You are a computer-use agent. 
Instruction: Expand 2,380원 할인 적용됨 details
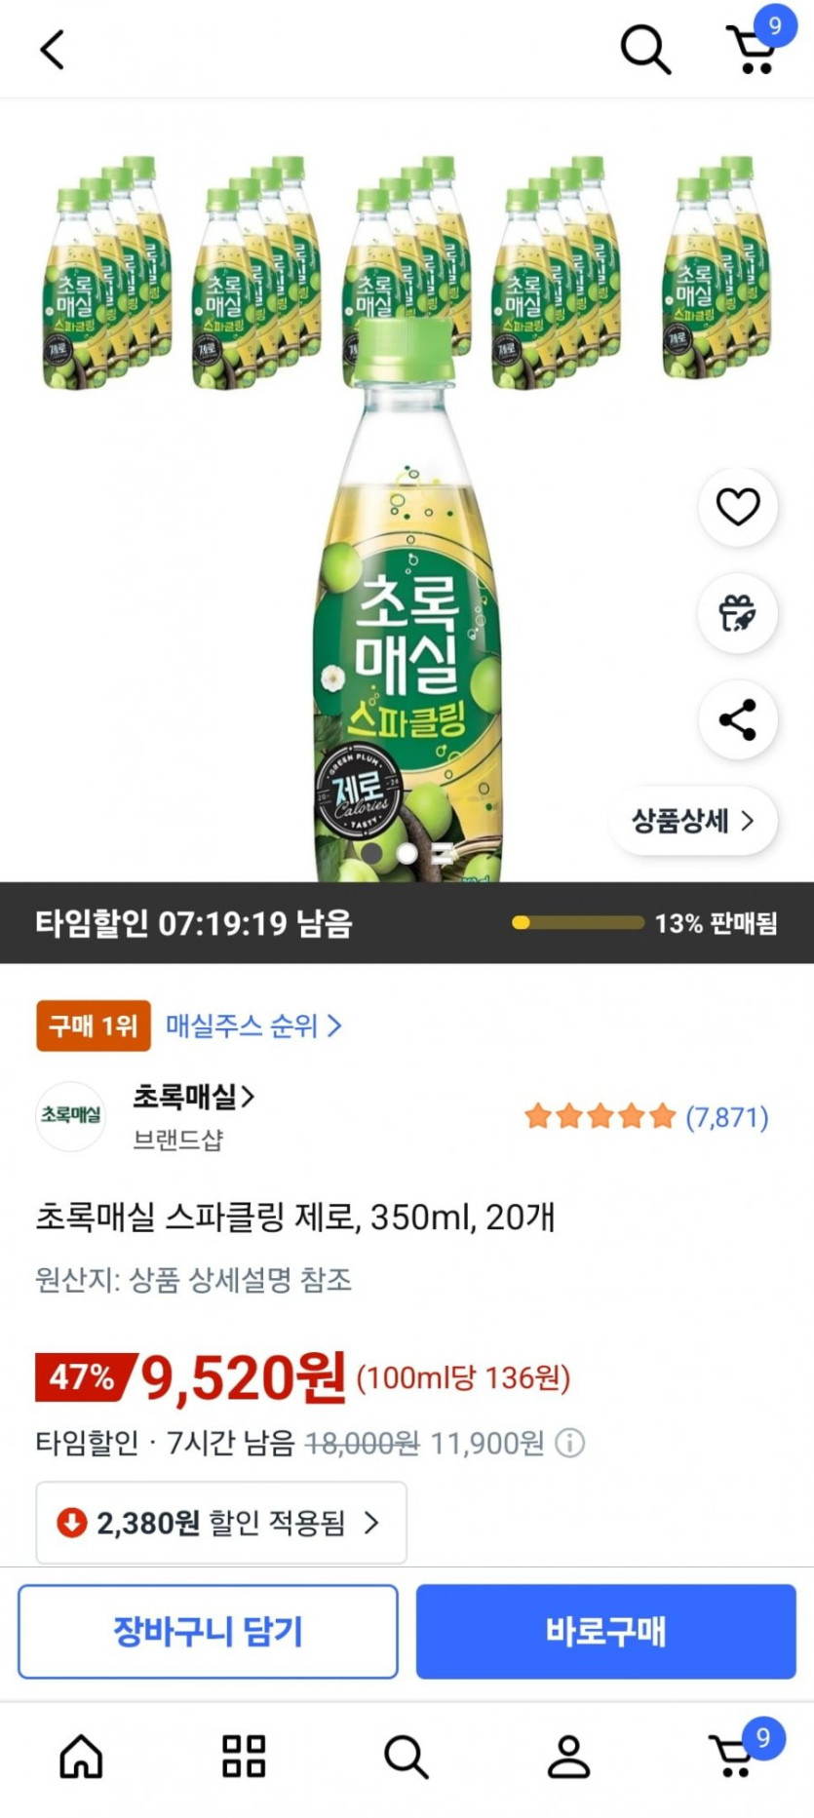pos(221,1523)
